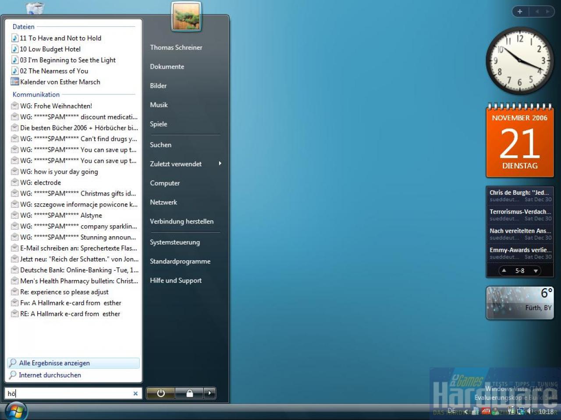Click the Windows Start orb

(x=16, y=411)
